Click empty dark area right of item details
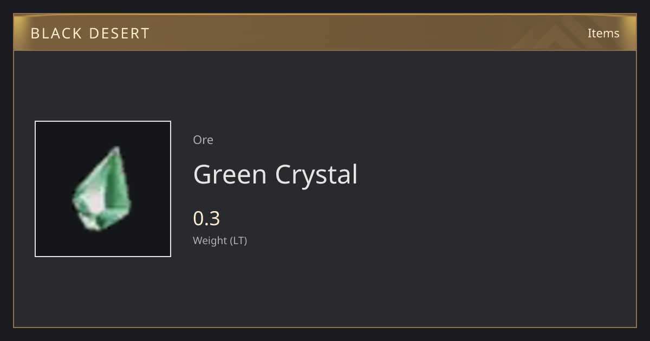This screenshot has height=341, width=650. [x=487, y=189]
